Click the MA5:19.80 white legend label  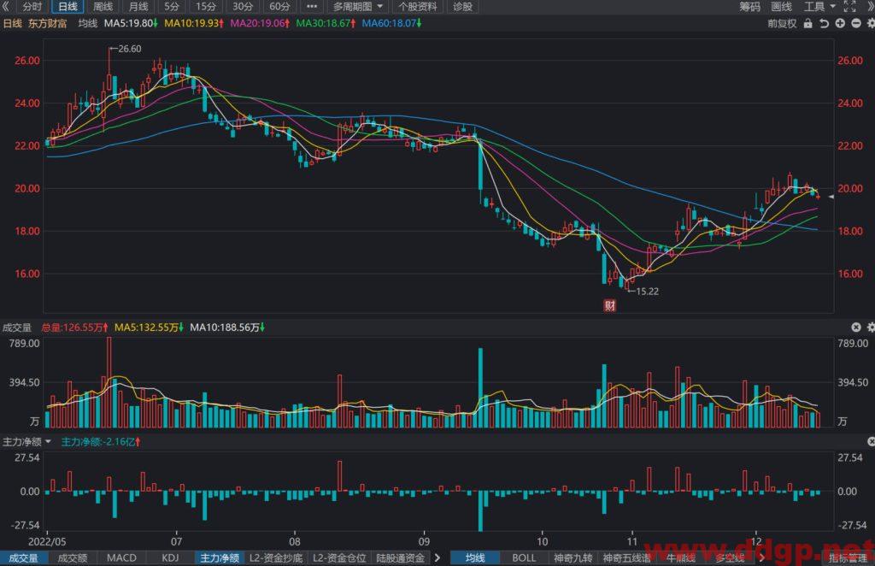(131, 23)
